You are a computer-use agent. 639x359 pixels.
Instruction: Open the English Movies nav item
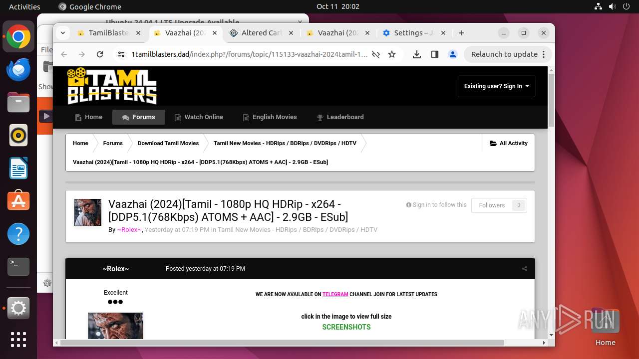[x=270, y=117]
